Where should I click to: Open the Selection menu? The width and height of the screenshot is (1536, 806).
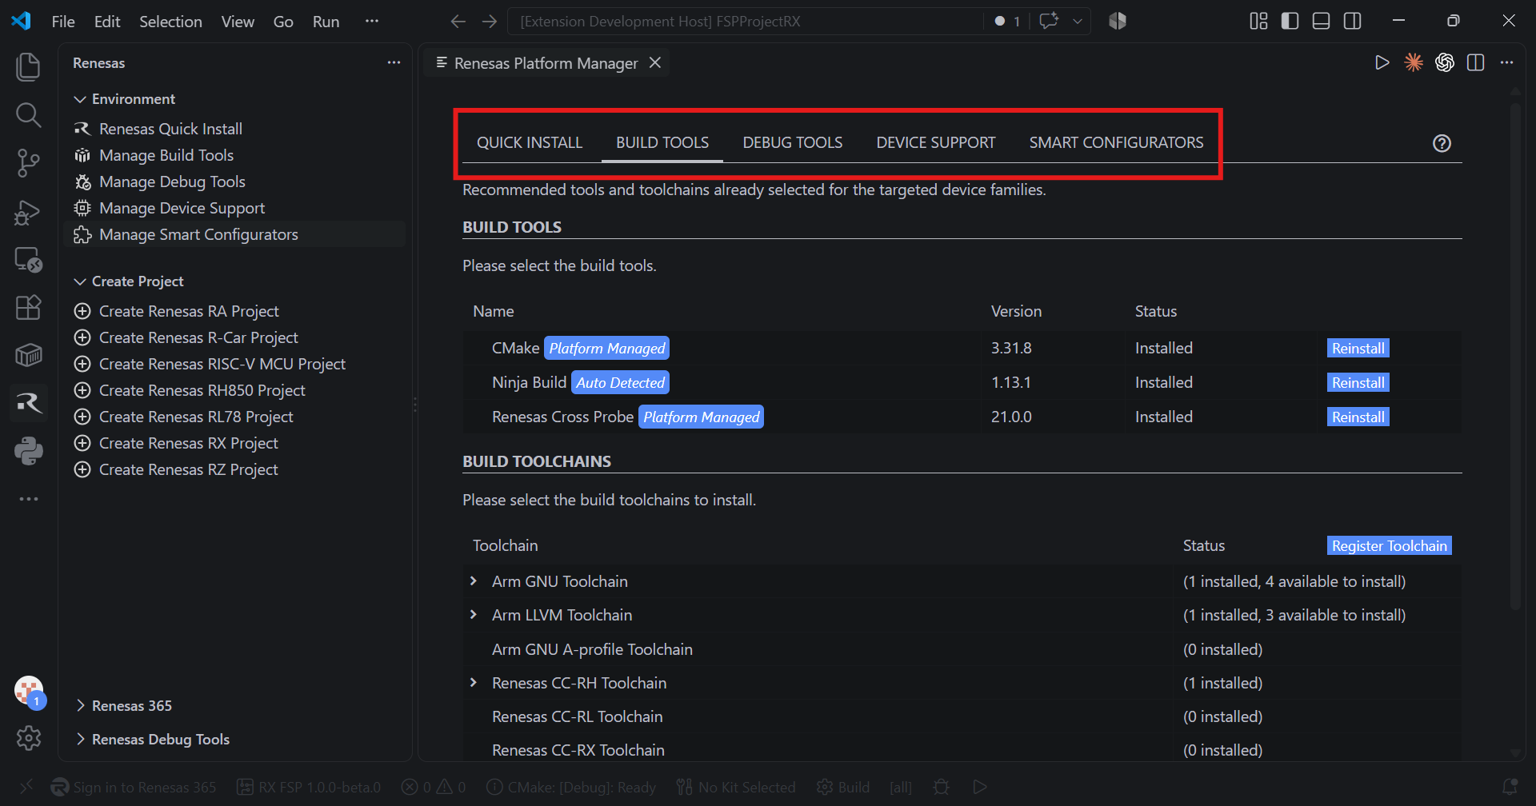click(170, 22)
